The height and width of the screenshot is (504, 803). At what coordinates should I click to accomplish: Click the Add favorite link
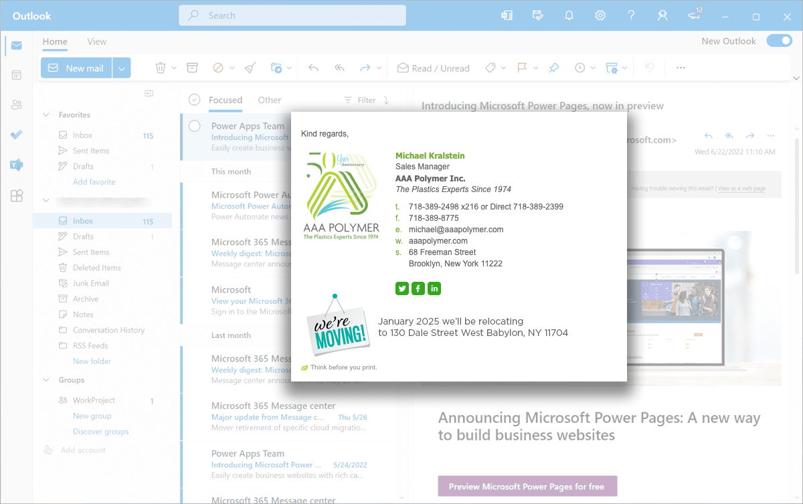[x=94, y=182]
